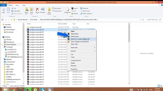Image resolution: width=163 pixels, height=91 pixels.
Task: Select Copy path in the ribbon
Action: (x=16, y=11)
